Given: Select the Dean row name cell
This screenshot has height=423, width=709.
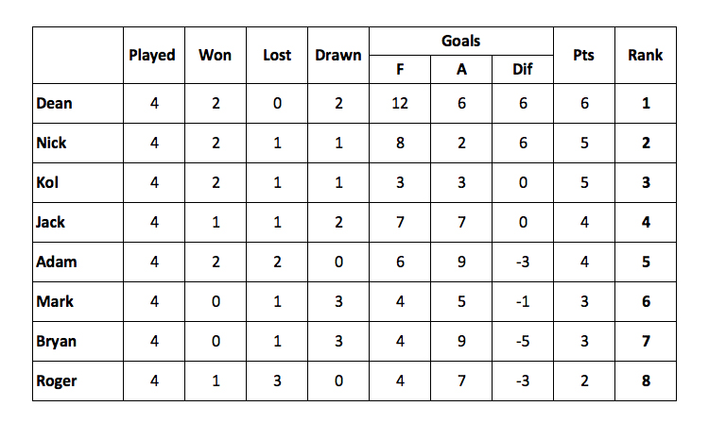Looking at the screenshot, I should (78, 103).
